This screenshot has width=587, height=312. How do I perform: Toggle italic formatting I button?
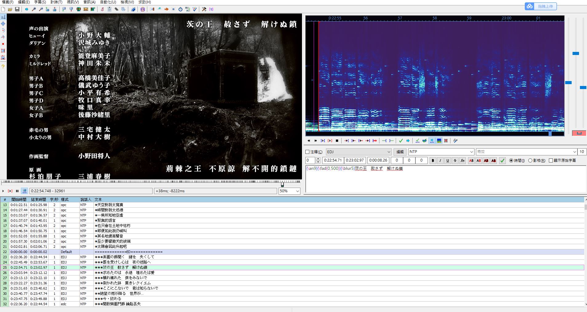440,160
